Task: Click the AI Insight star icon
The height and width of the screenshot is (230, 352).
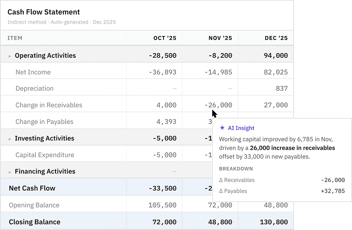Action: tap(222, 128)
